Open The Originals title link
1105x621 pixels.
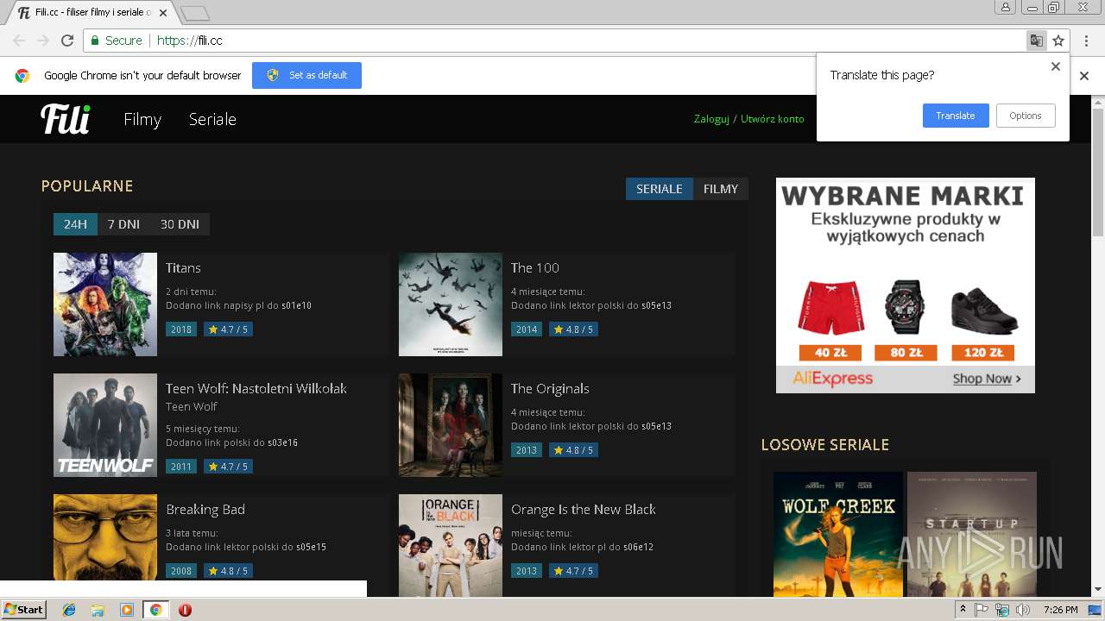click(550, 389)
